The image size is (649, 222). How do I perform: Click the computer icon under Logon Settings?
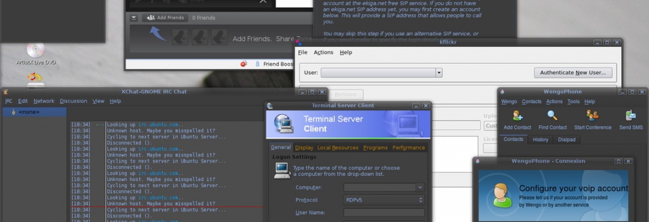click(x=282, y=171)
